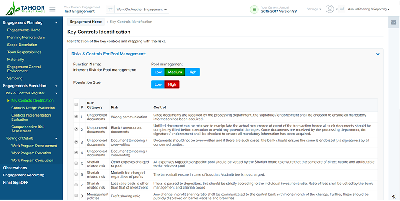Viewport: 400px width, 201px height.
Task: Click Key Controls Identification breadcrumb text
Action: 131,22
